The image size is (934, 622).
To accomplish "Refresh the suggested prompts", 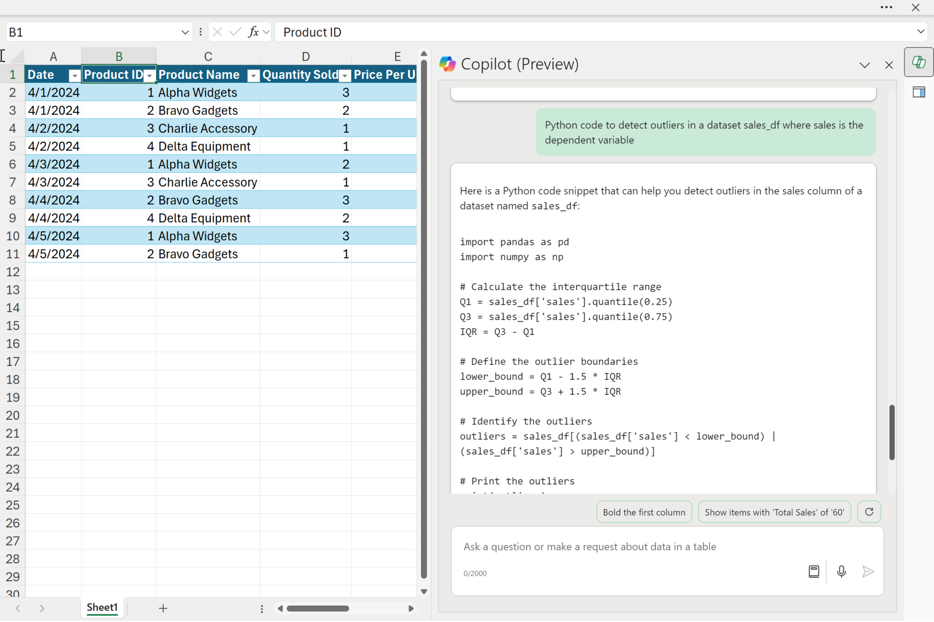I will coord(869,512).
